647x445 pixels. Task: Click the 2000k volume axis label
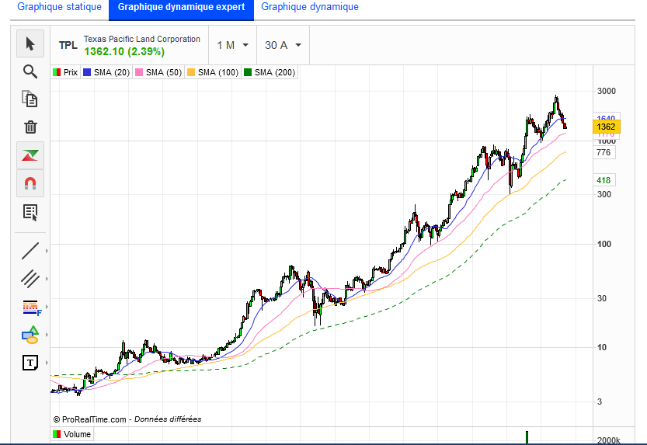[609, 440]
